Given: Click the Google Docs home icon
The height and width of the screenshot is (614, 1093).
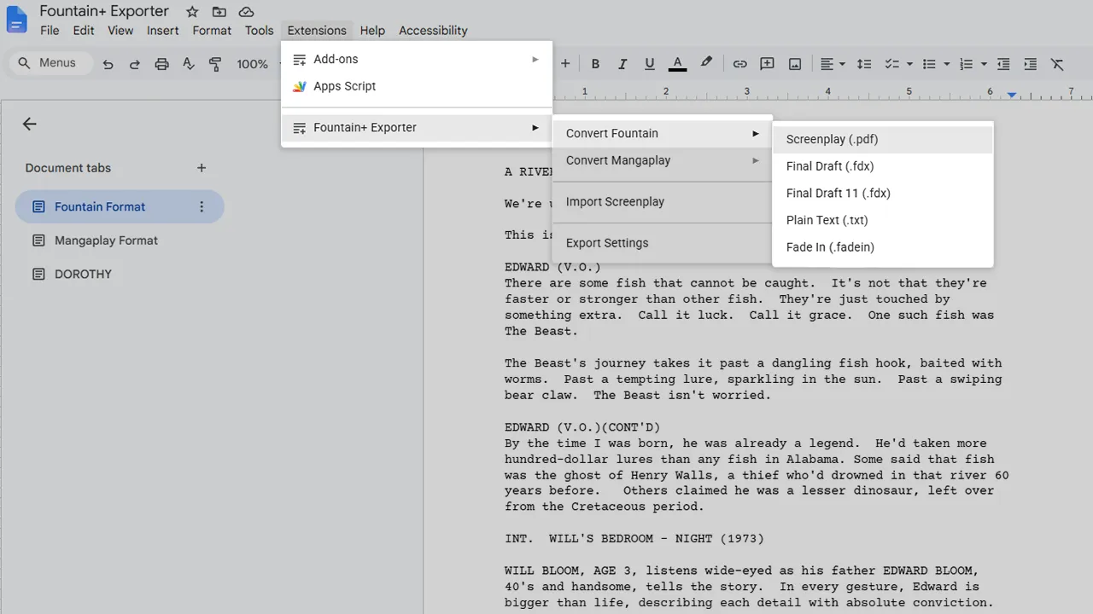Looking at the screenshot, I should tap(17, 20).
